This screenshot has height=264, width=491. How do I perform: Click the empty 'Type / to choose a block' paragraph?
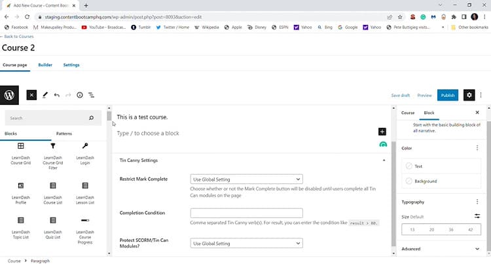click(x=148, y=133)
